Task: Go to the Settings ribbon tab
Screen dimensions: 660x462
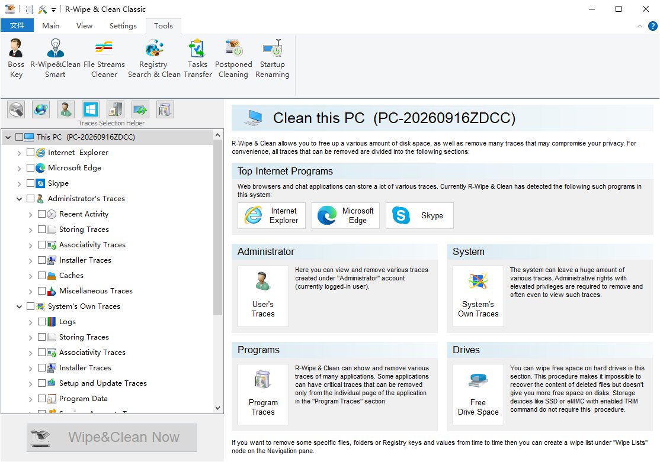Action: [123, 25]
